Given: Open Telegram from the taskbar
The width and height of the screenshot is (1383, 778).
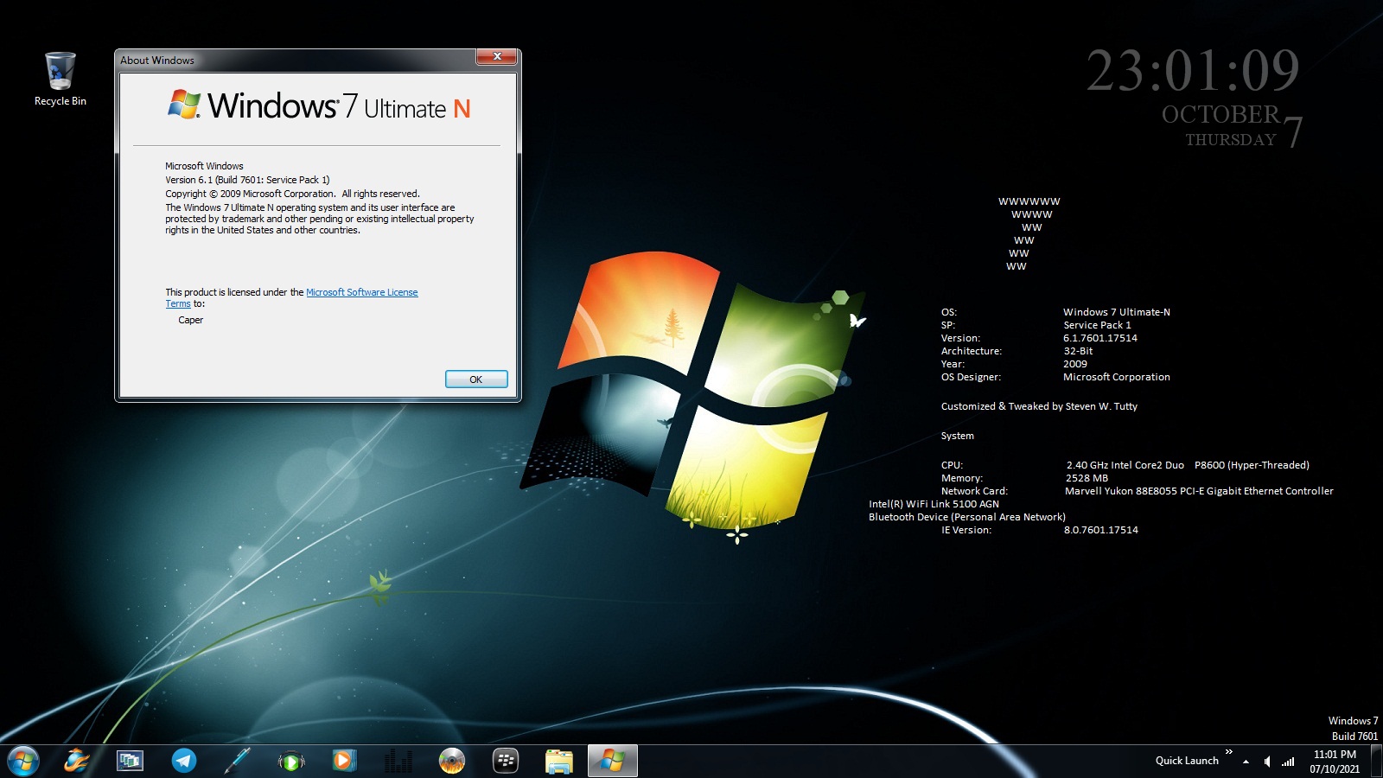Looking at the screenshot, I should pos(183,761).
